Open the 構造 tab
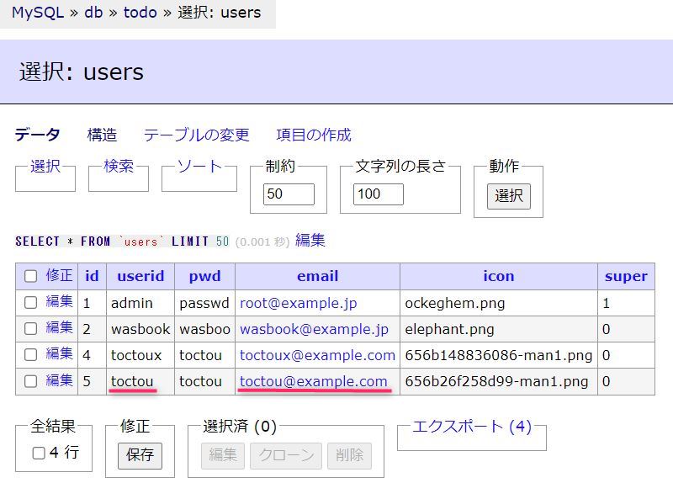 102,135
